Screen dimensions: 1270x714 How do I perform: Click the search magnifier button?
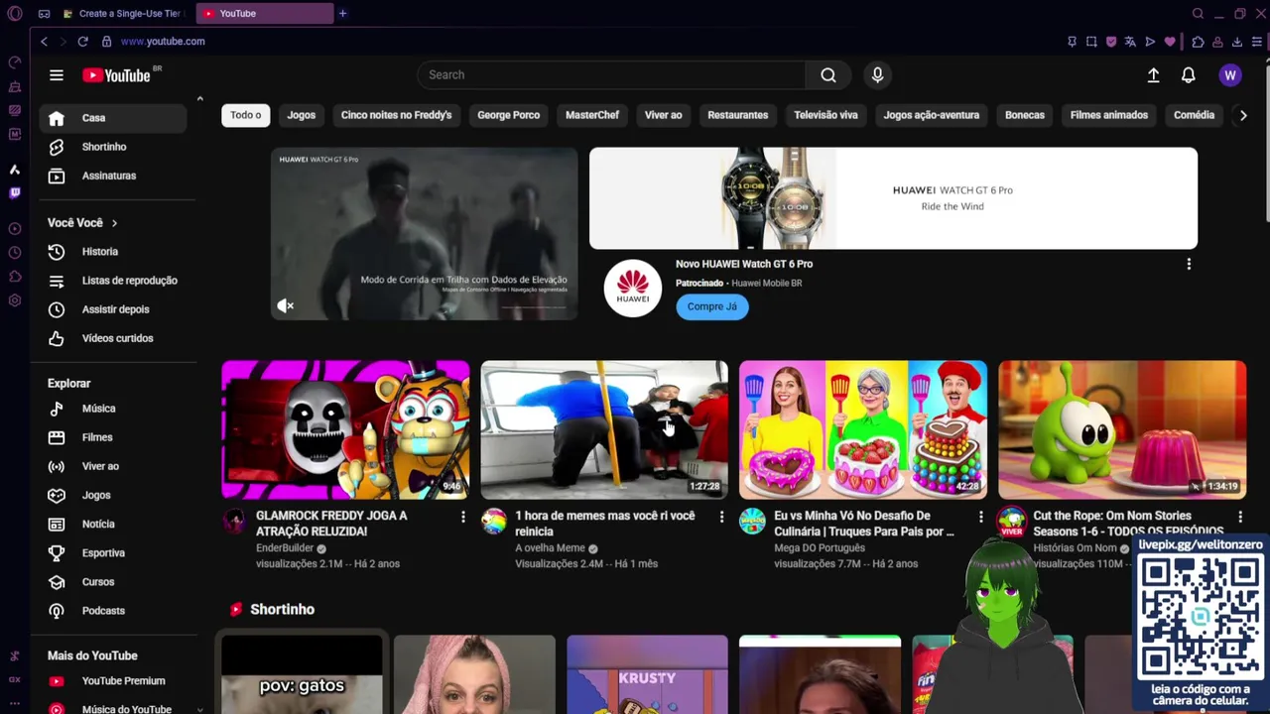click(828, 74)
